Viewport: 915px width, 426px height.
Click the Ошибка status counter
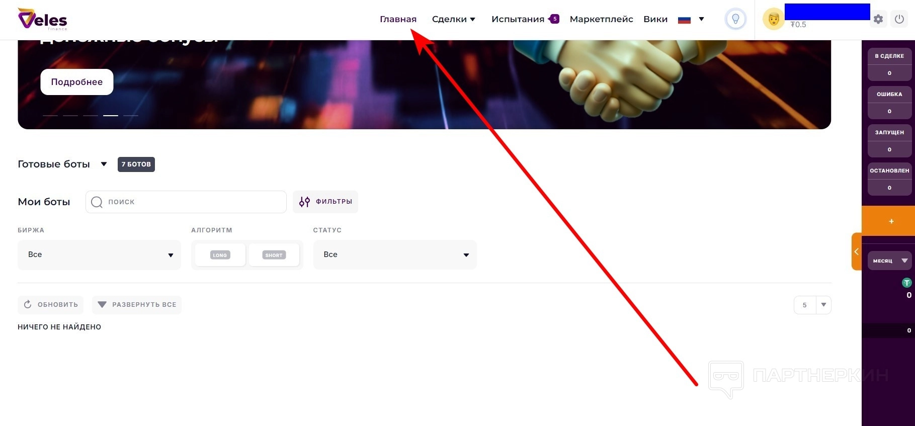889,103
